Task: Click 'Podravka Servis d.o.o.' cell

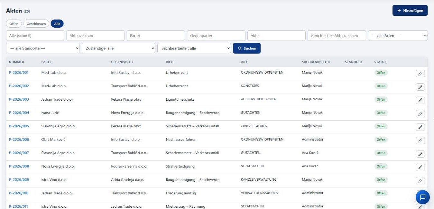Action: click(x=129, y=166)
